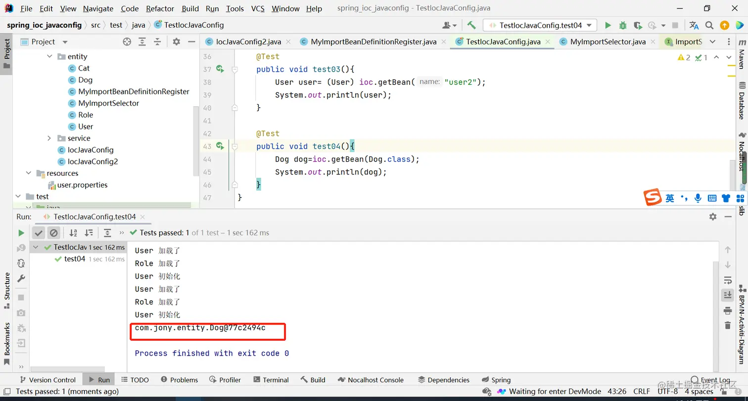Open the VCS menu

pos(258,8)
